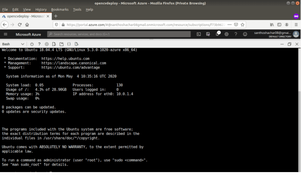The height and width of the screenshot is (175, 301).
Task: Open the Help menu
Action: click(89, 9)
